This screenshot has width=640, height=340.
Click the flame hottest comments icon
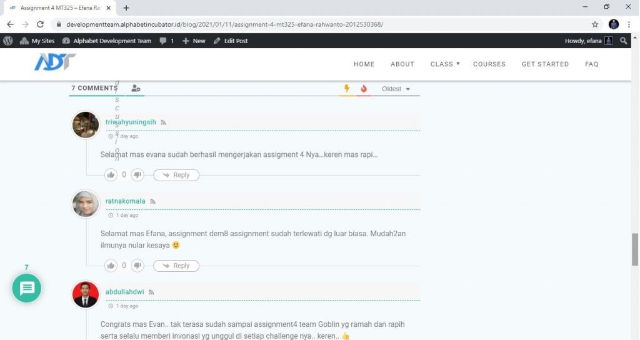[x=364, y=89]
